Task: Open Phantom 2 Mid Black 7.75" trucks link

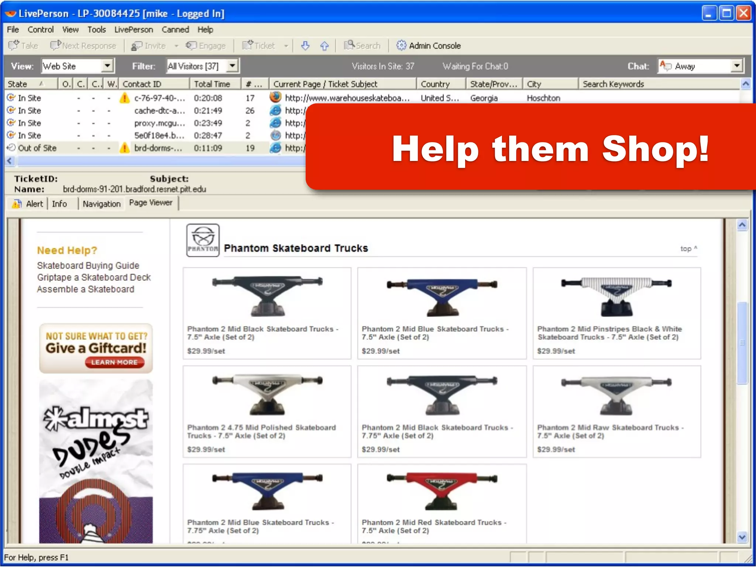Action: coord(437,432)
